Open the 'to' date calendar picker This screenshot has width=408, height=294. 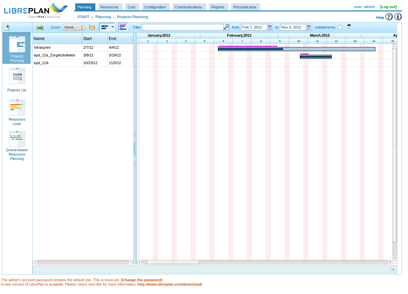click(x=309, y=27)
